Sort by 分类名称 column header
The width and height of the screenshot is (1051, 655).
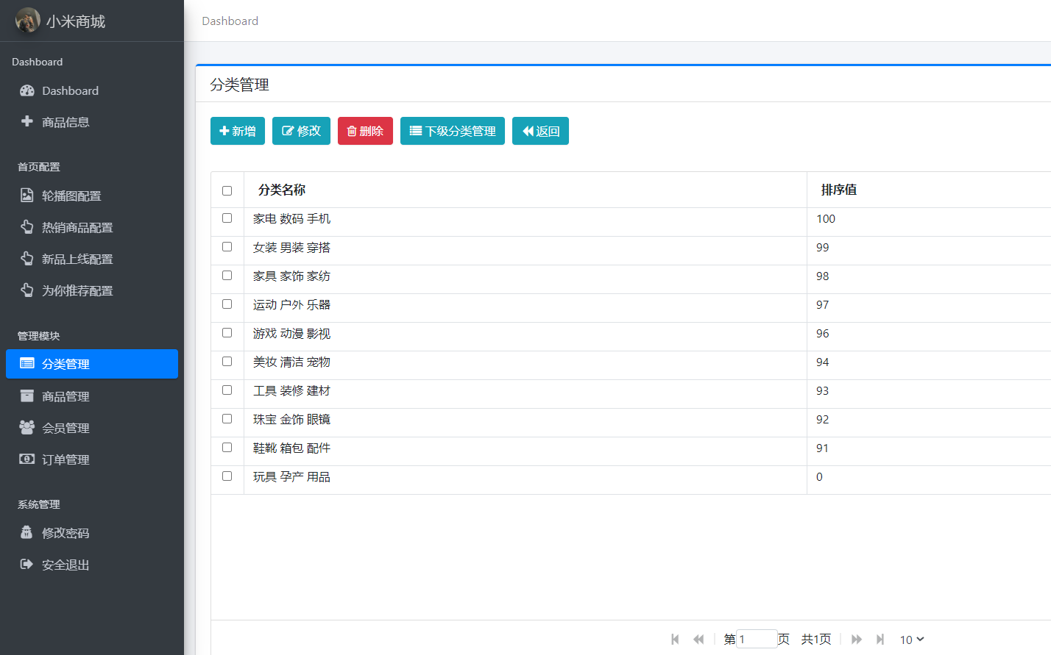point(282,190)
